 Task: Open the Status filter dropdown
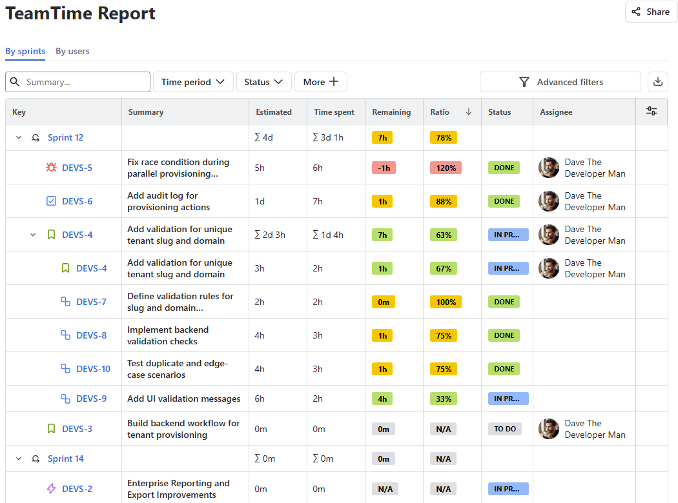click(263, 82)
